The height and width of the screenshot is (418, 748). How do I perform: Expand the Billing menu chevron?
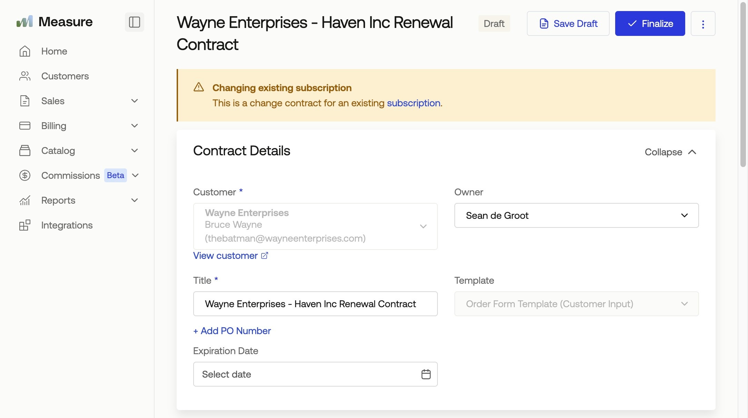point(135,126)
